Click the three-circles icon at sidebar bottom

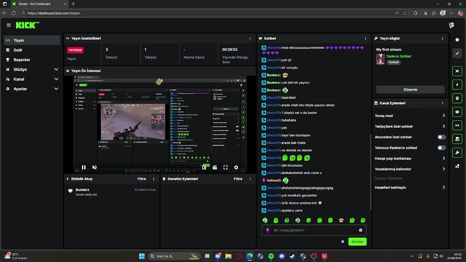457,166
